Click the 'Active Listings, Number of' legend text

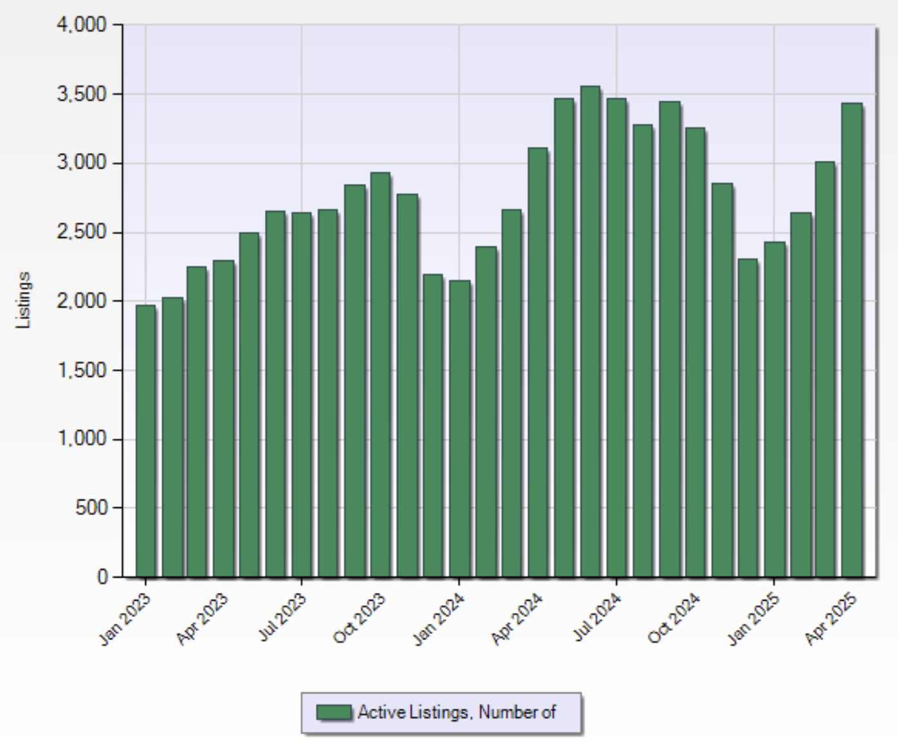click(457, 713)
